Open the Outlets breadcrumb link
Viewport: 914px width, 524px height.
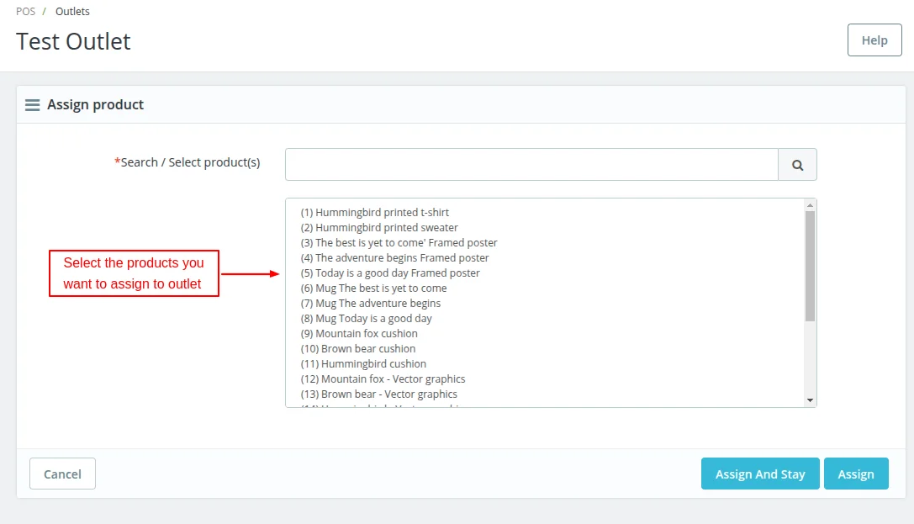[x=72, y=11]
